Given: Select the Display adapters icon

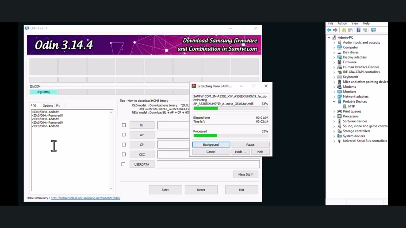Looking at the screenshot, I should pyautogui.click(x=339, y=57).
